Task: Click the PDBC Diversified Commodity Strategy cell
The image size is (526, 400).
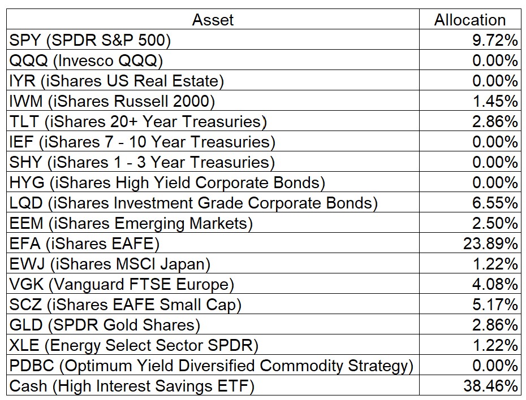Action: (212, 366)
